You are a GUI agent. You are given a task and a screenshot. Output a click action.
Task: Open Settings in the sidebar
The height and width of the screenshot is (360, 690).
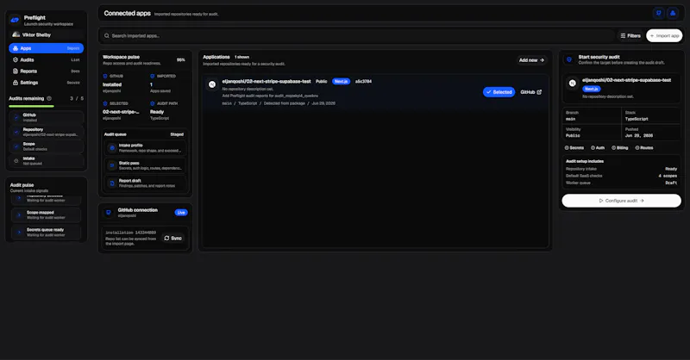click(47, 83)
